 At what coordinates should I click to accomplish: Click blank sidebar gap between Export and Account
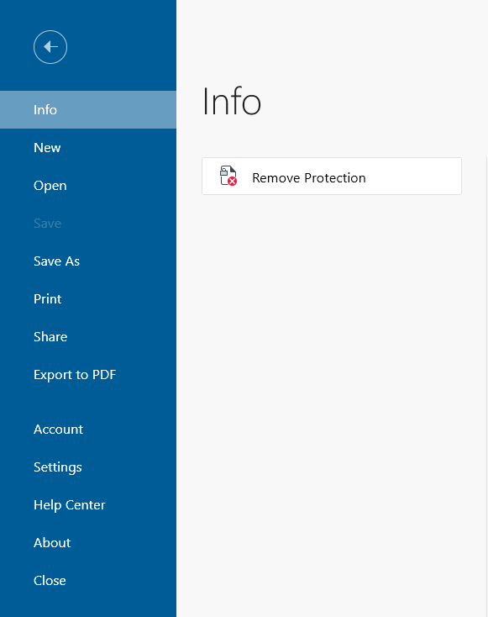click(x=88, y=401)
